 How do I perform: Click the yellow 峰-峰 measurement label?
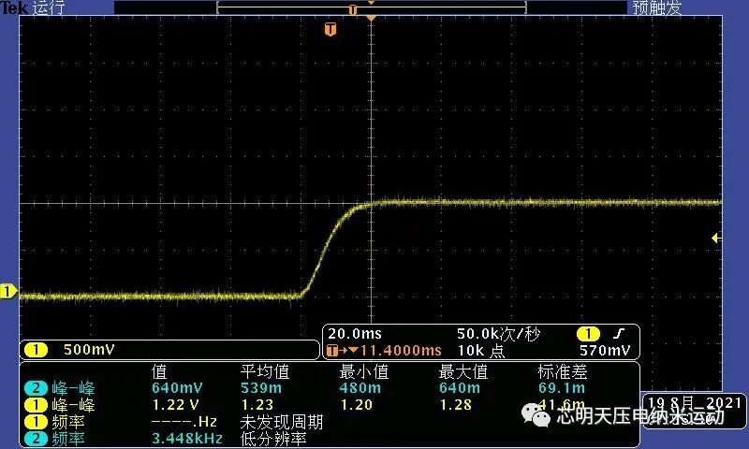coord(74,405)
